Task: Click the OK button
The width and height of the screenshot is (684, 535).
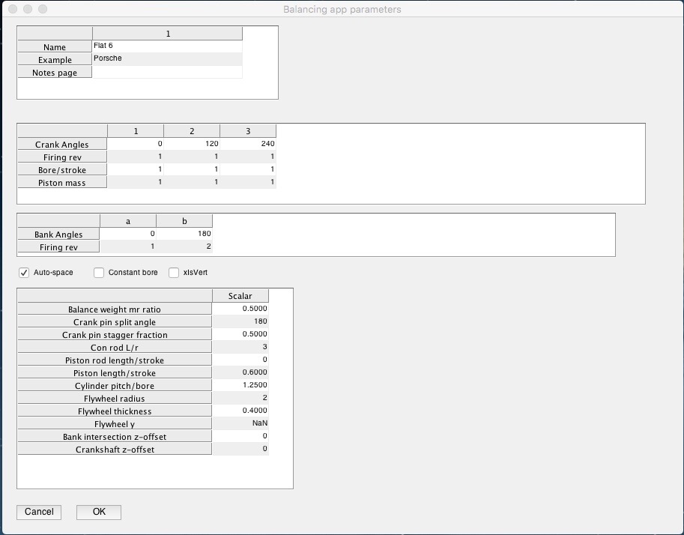Action: [x=99, y=512]
